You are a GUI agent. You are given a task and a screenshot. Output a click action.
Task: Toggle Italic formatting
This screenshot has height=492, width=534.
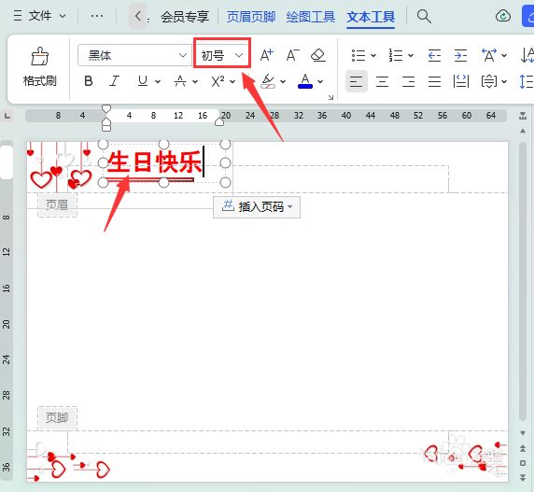(115, 81)
